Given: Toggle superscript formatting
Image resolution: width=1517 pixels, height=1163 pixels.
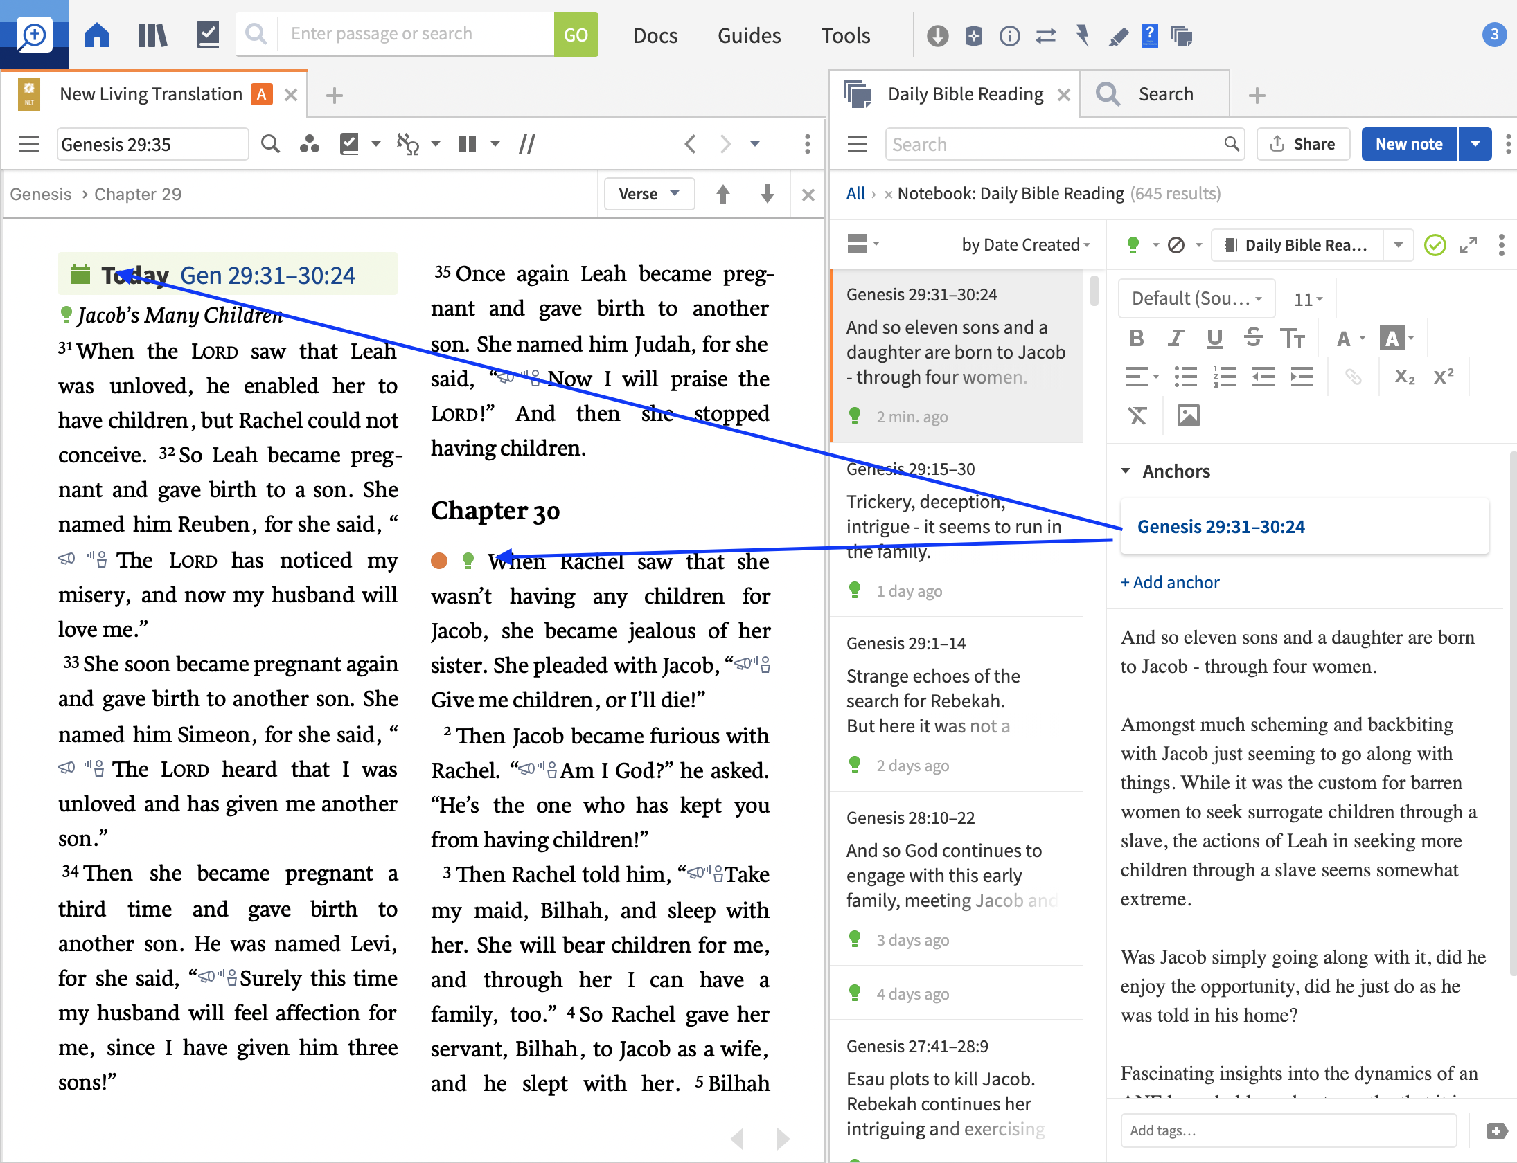Looking at the screenshot, I should tap(1444, 377).
